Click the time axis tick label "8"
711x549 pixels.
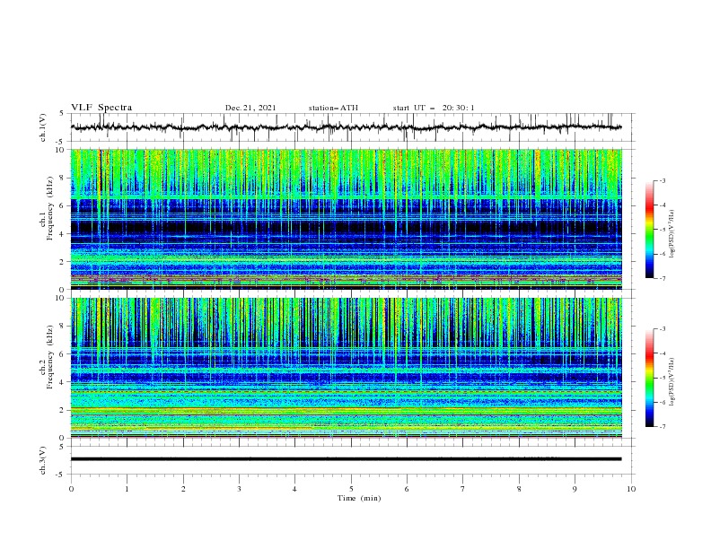519,489
